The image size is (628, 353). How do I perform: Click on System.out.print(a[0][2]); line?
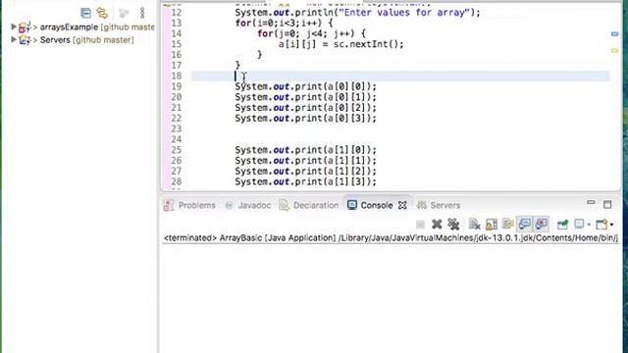click(x=305, y=107)
